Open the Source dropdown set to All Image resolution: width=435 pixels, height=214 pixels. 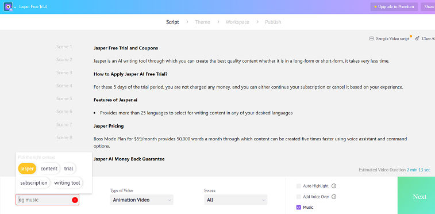(236, 200)
